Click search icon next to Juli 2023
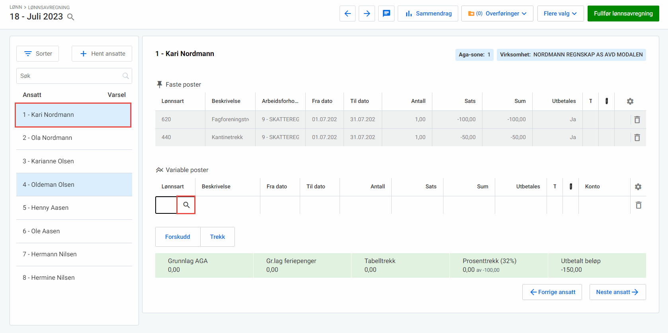This screenshot has width=668, height=333. (70, 17)
